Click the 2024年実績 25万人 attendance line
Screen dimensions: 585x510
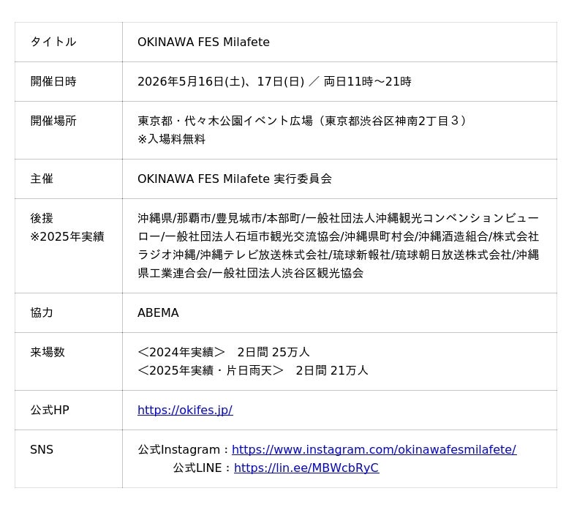click(x=223, y=352)
